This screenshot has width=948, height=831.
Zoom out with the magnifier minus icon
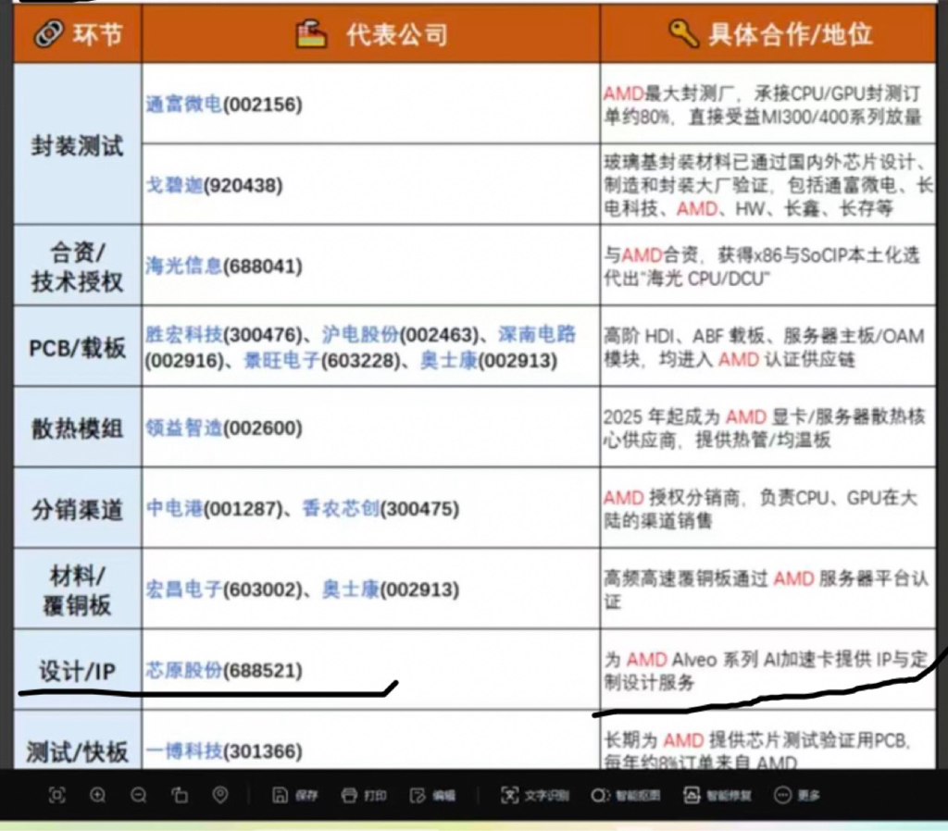(x=139, y=795)
